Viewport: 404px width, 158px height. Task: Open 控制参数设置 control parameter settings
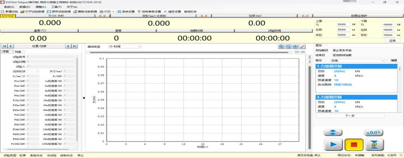tap(150, 12)
